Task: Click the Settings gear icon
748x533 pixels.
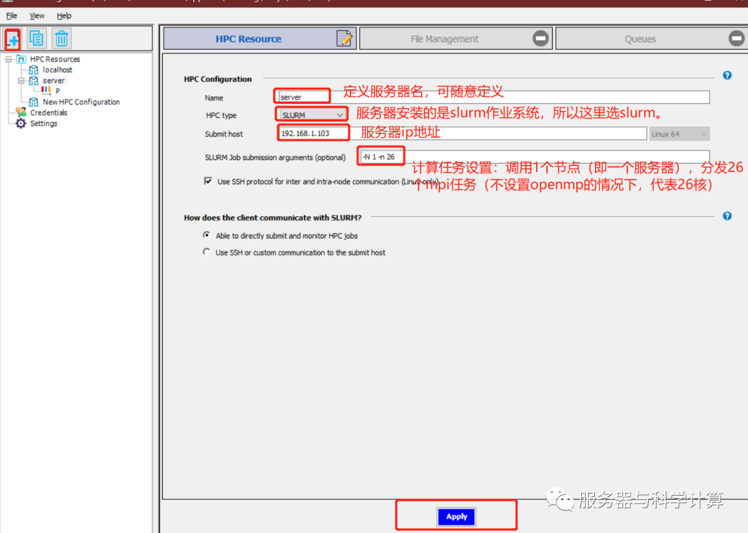Action: click(x=21, y=123)
